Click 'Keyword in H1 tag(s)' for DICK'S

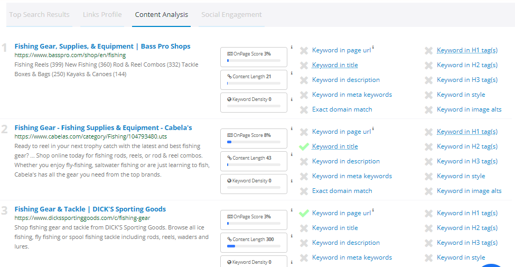point(467,213)
